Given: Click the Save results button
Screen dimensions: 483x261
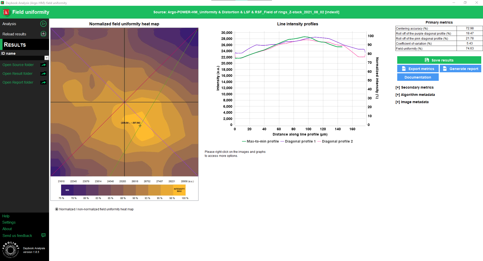Looking at the screenshot, I should click(x=439, y=60).
